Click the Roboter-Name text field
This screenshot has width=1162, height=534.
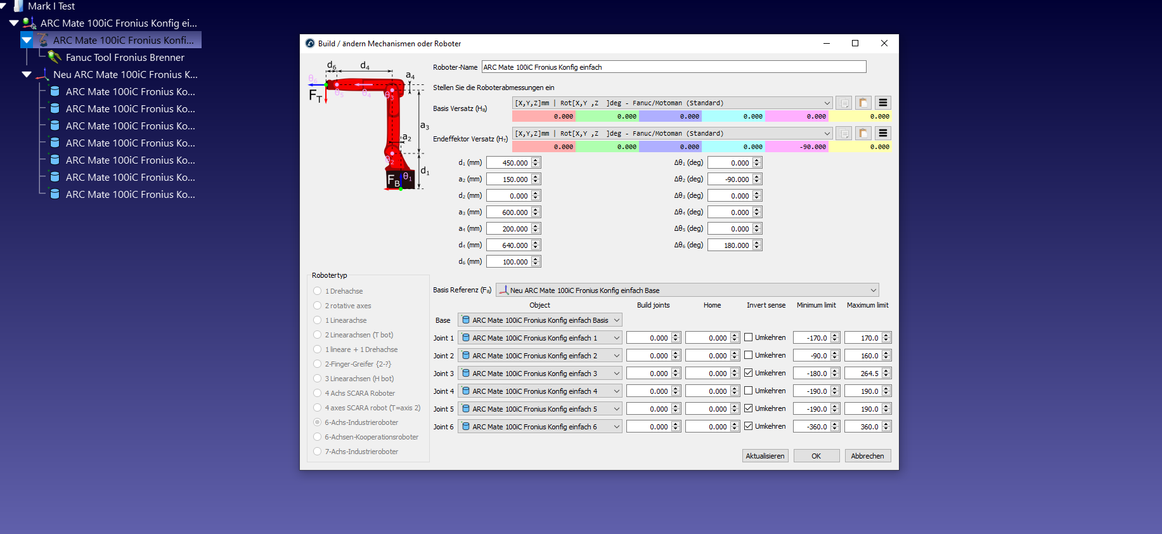(x=673, y=67)
